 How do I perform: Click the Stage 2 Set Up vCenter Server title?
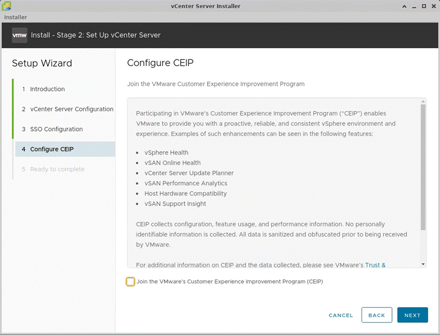coord(96,35)
